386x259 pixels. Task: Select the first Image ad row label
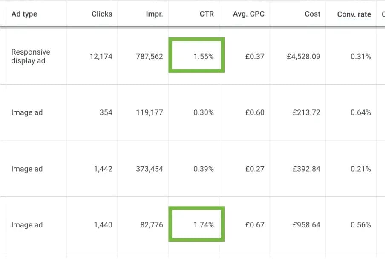click(27, 112)
